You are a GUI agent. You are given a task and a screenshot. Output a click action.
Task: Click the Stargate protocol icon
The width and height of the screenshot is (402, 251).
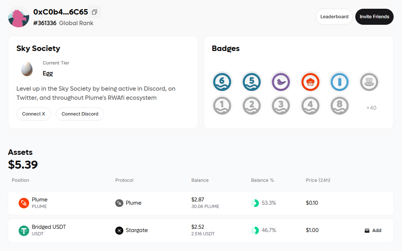click(119, 231)
